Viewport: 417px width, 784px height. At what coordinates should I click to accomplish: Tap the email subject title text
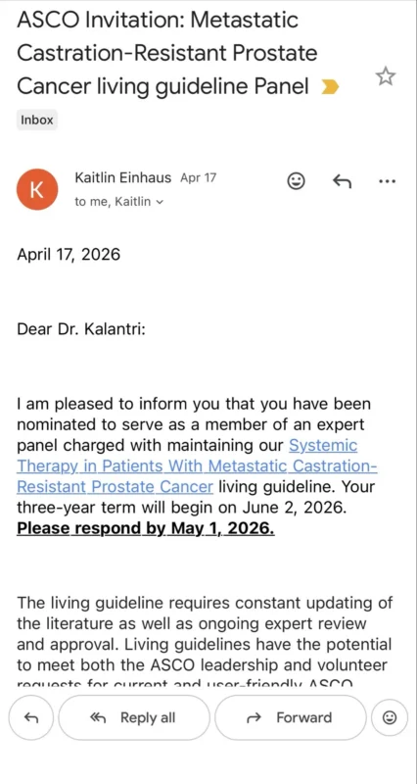[167, 54]
